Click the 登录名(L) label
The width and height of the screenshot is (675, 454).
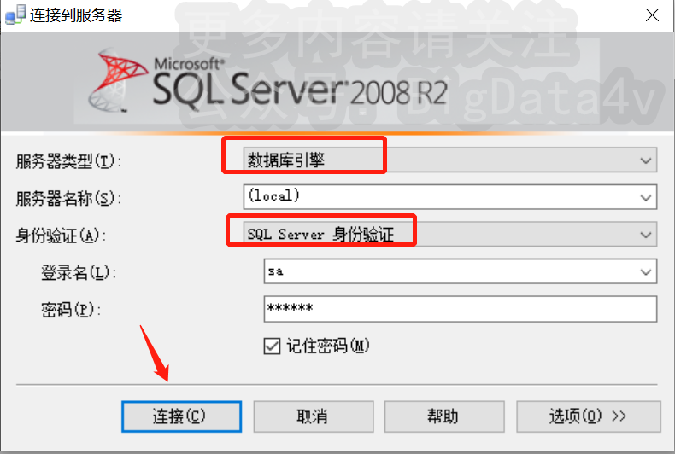point(79,272)
